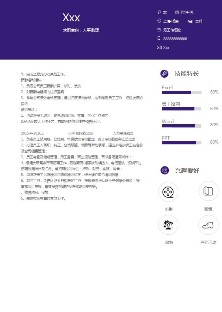222x312 pixels.
Task: Click the 电影 hobby label
Action: [x=169, y=209]
